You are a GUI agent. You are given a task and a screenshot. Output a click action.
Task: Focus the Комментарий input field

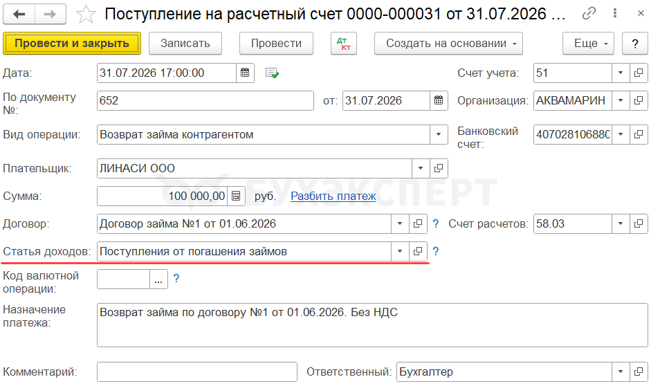tap(197, 372)
